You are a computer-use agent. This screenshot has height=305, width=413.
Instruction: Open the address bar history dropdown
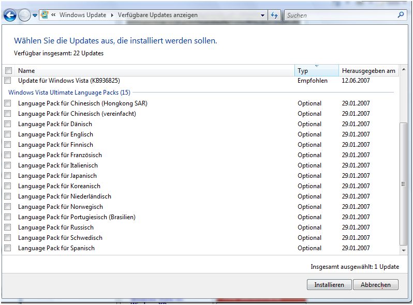tap(262, 16)
